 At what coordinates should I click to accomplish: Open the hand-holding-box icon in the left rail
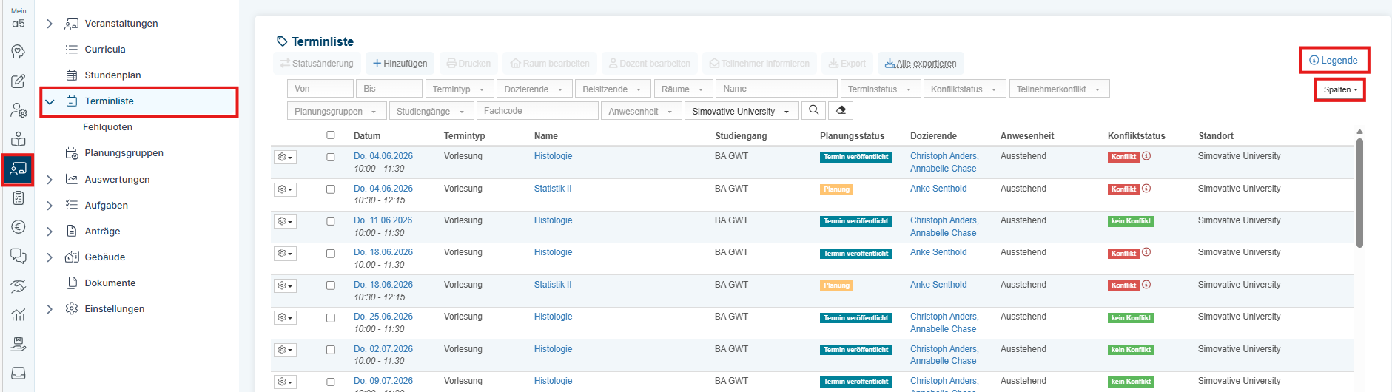[19, 344]
